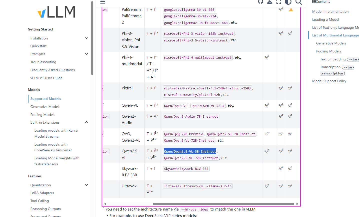Click mistralai/Mistral-Small-3.1-24B-Instruct-2503 code
Viewport: 359px width, 217px height.
[207, 88]
